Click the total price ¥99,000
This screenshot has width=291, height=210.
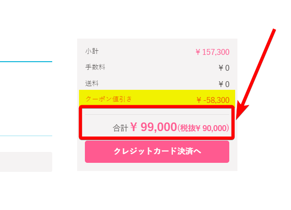pos(153,127)
